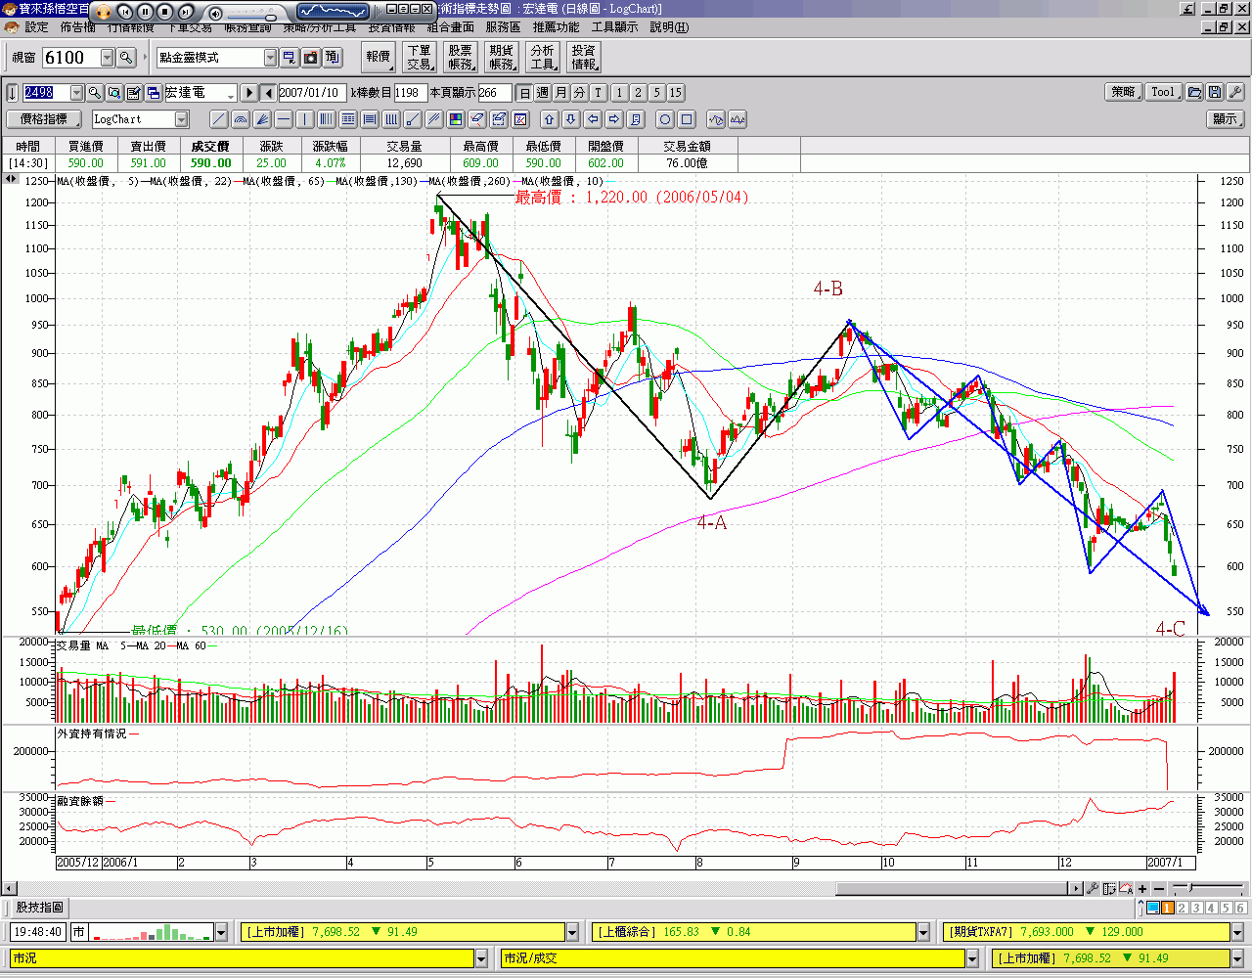The image size is (1252, 978).
Task: Click the horizontal chart scrollbar thumb
Action: 952,889
